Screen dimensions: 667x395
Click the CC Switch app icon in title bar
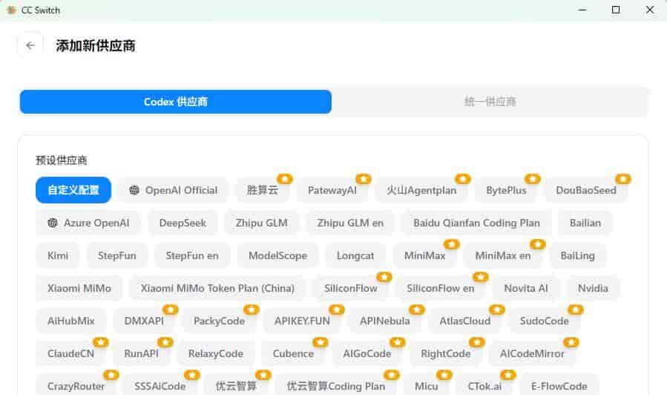click(x=11, y=10)
